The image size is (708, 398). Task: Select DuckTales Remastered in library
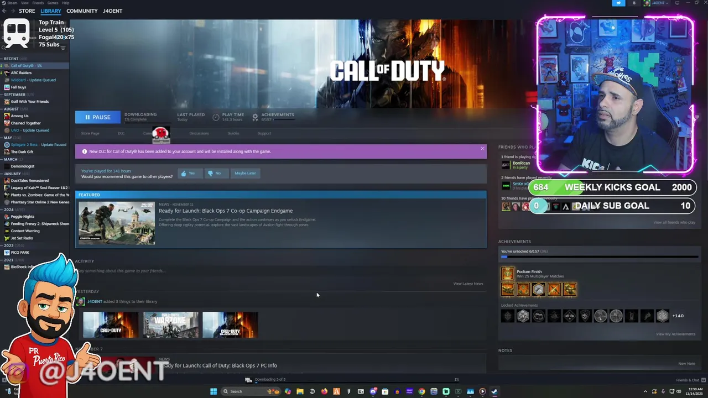[35, 181]
